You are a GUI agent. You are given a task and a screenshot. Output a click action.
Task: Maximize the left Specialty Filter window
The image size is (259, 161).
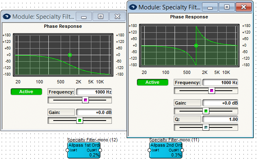point(100,16)
